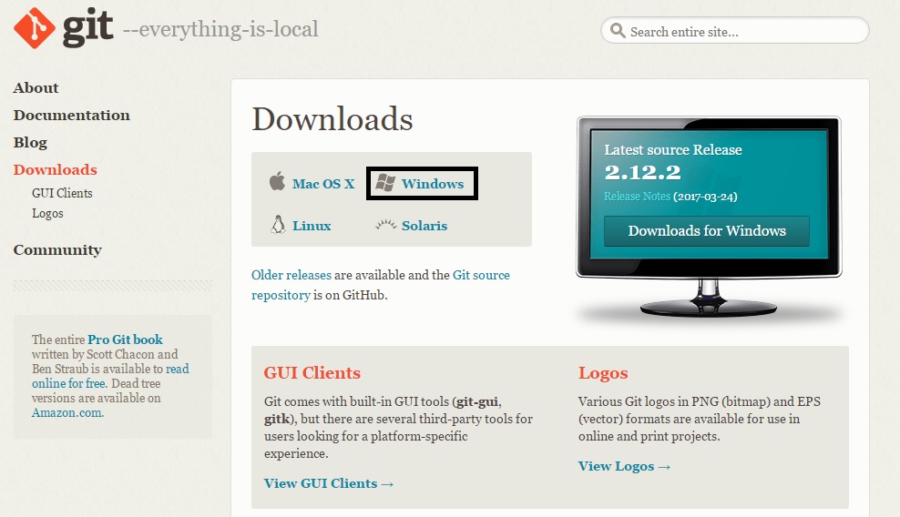
Task: Click the magnifying glass search icon
Action: tap(618, 30)
